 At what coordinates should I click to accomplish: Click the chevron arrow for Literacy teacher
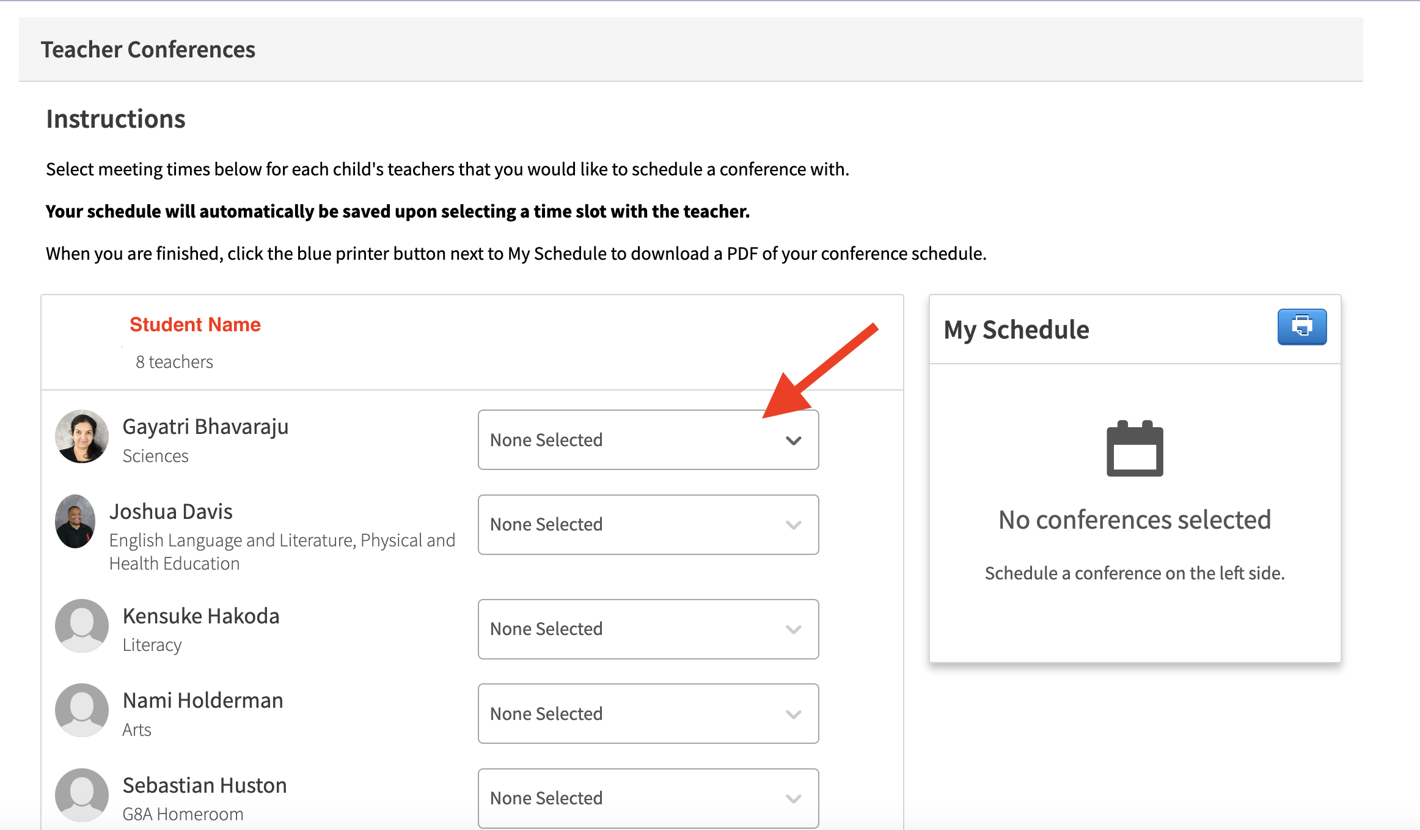point(793,630)
